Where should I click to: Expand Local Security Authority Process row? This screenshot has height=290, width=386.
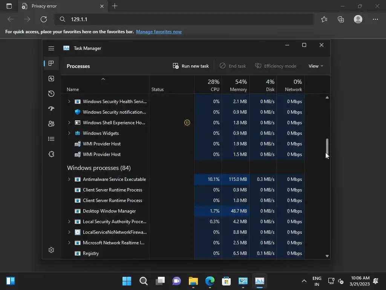69,221
